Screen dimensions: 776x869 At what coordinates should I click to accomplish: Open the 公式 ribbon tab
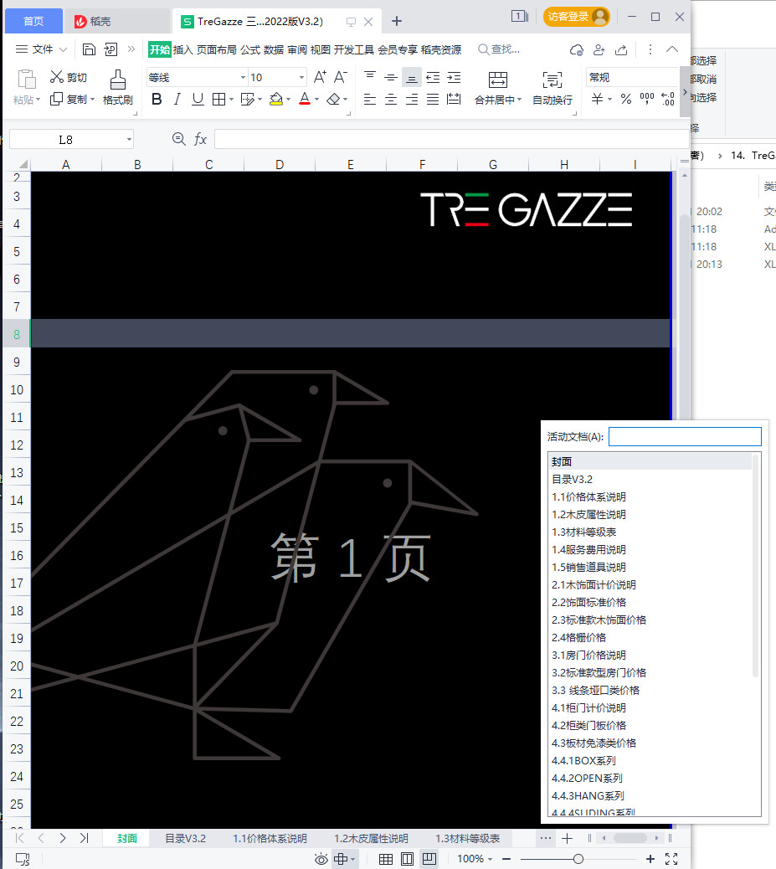(x=250, y=50)
